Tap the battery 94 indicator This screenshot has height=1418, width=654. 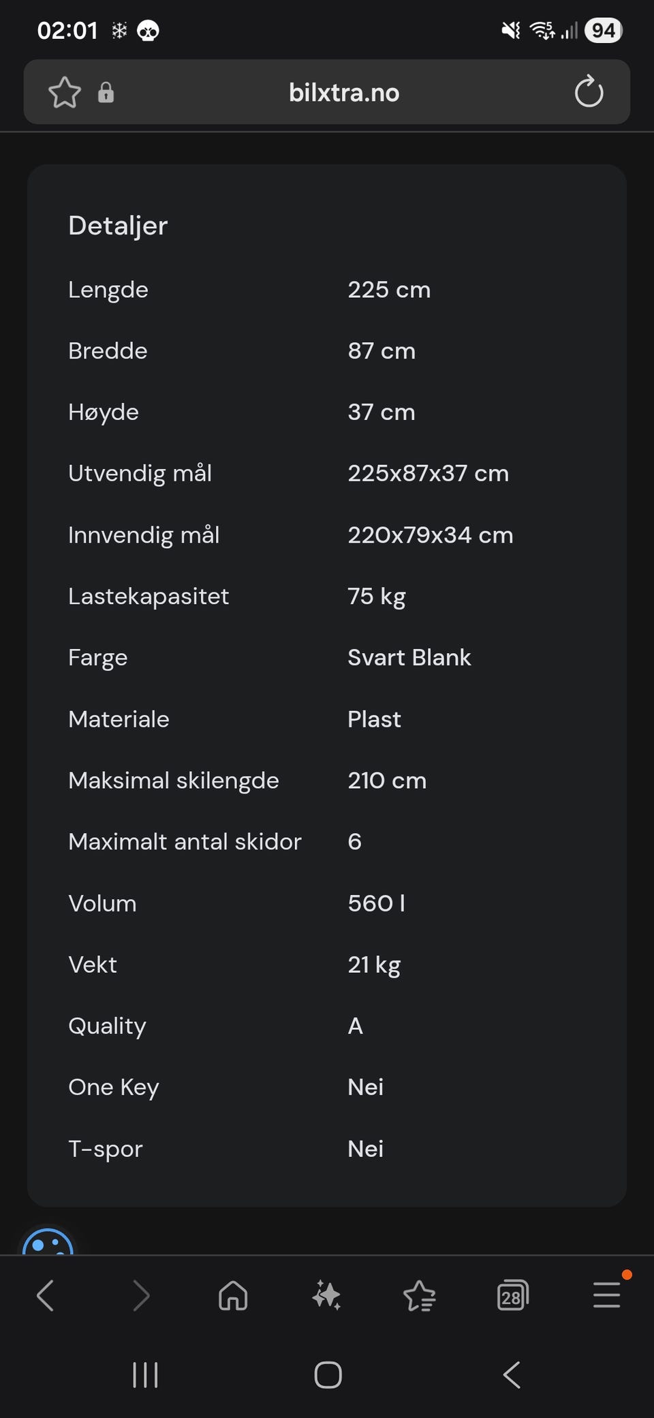pos(603,31)
